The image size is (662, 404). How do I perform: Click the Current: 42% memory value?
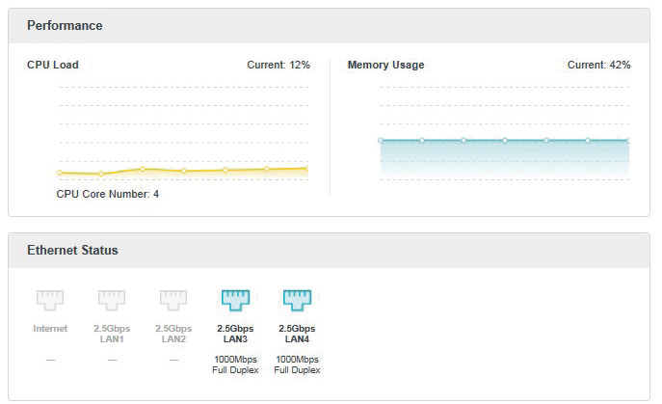tap(599, 65)
